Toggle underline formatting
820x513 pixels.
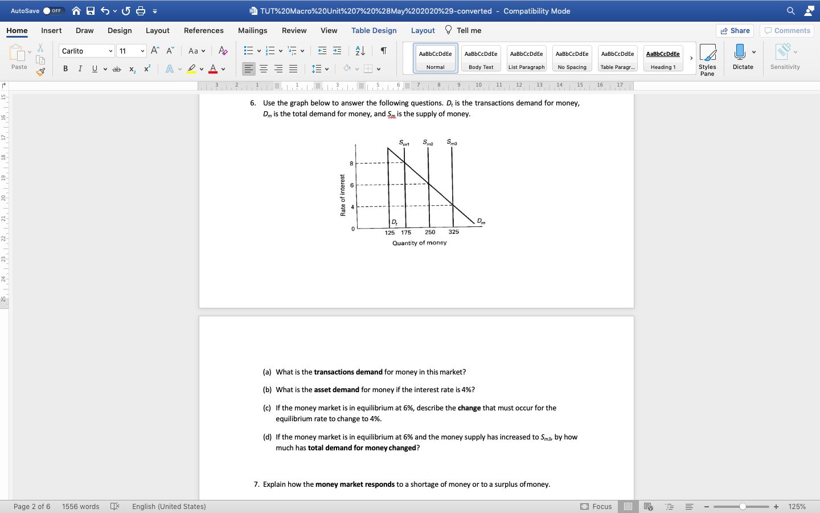[x=95, y=69]
